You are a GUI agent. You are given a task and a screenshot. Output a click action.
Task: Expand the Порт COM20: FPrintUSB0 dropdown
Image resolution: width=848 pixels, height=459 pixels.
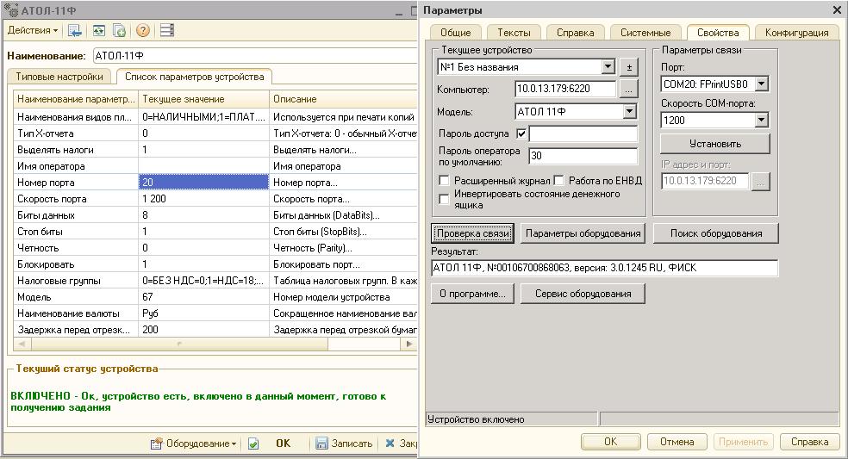click(x=762, y=84)
